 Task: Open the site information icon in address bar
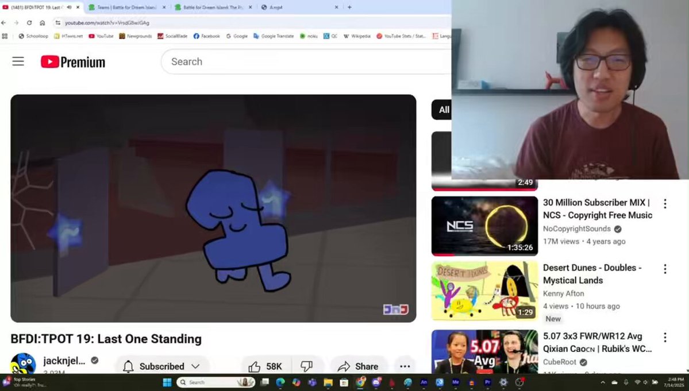point(57,23)
